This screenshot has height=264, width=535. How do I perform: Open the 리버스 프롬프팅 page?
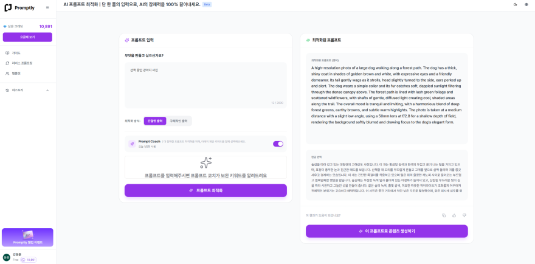click(28, 63)
